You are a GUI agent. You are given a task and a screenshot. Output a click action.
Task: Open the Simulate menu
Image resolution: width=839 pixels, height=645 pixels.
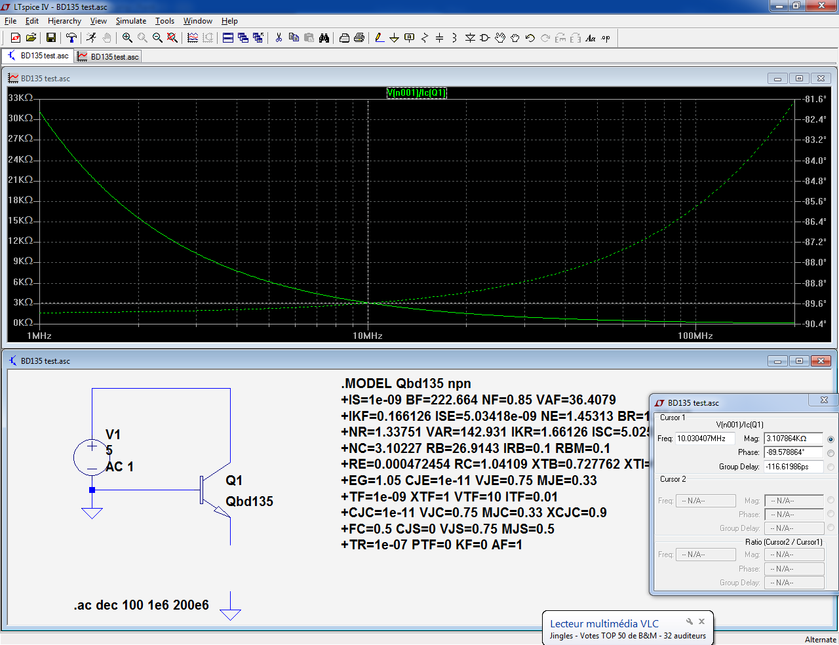click(x=131, y=21)
